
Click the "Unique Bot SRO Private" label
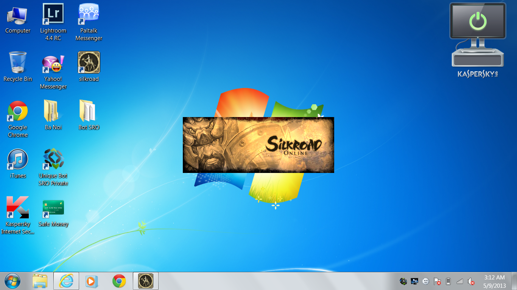pyautogui.click(x=53, y=179)
